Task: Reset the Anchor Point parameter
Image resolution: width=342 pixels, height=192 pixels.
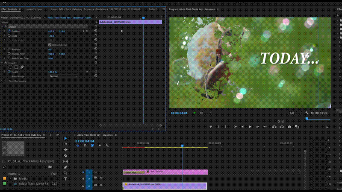Action: point(96,53)
